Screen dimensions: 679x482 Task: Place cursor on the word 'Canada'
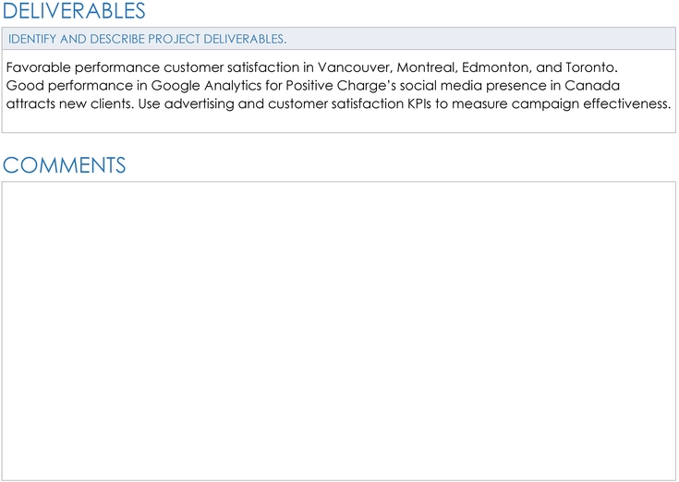coord(592,86)
